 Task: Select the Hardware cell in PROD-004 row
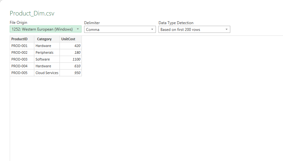pos(47,66)
